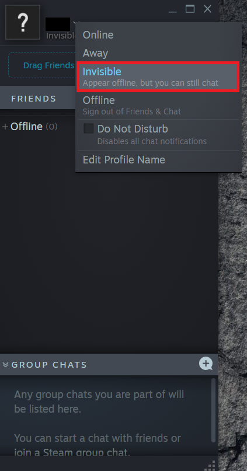Click the window resize grip icon

210,466
